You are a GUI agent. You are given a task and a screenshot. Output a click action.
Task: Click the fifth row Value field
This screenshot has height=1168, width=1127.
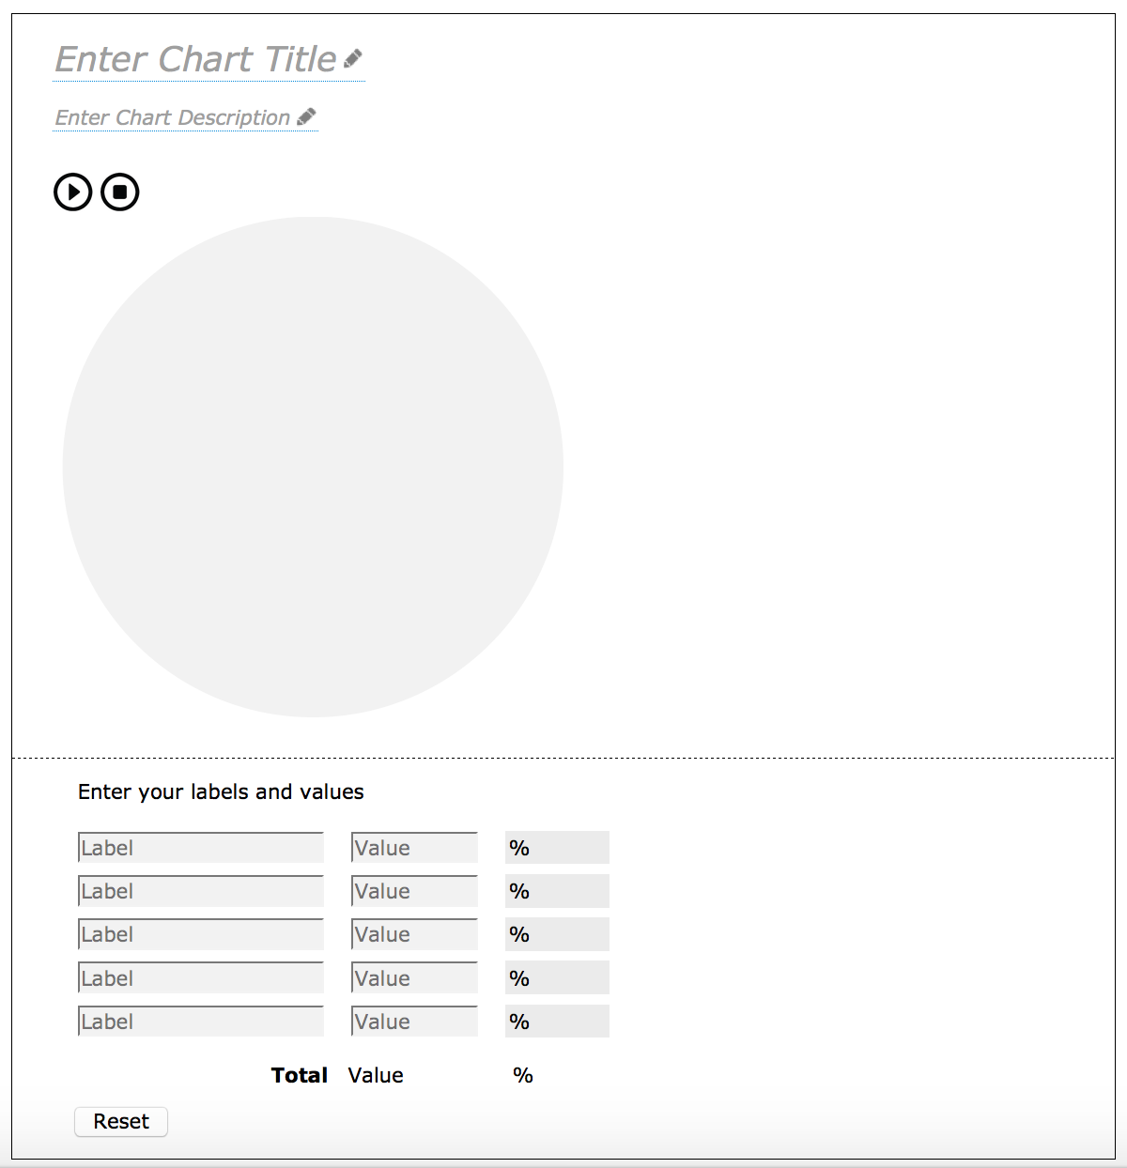pyautogui.click(x=414, y=1022)
